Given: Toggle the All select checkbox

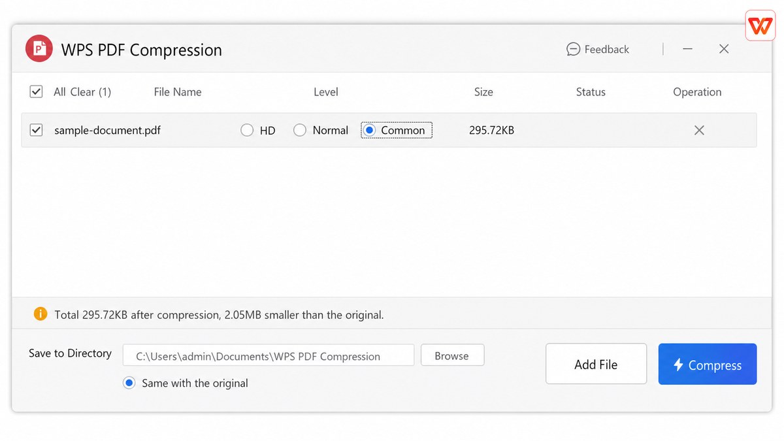Looking at the screenshot, I should tap(37, 91).
